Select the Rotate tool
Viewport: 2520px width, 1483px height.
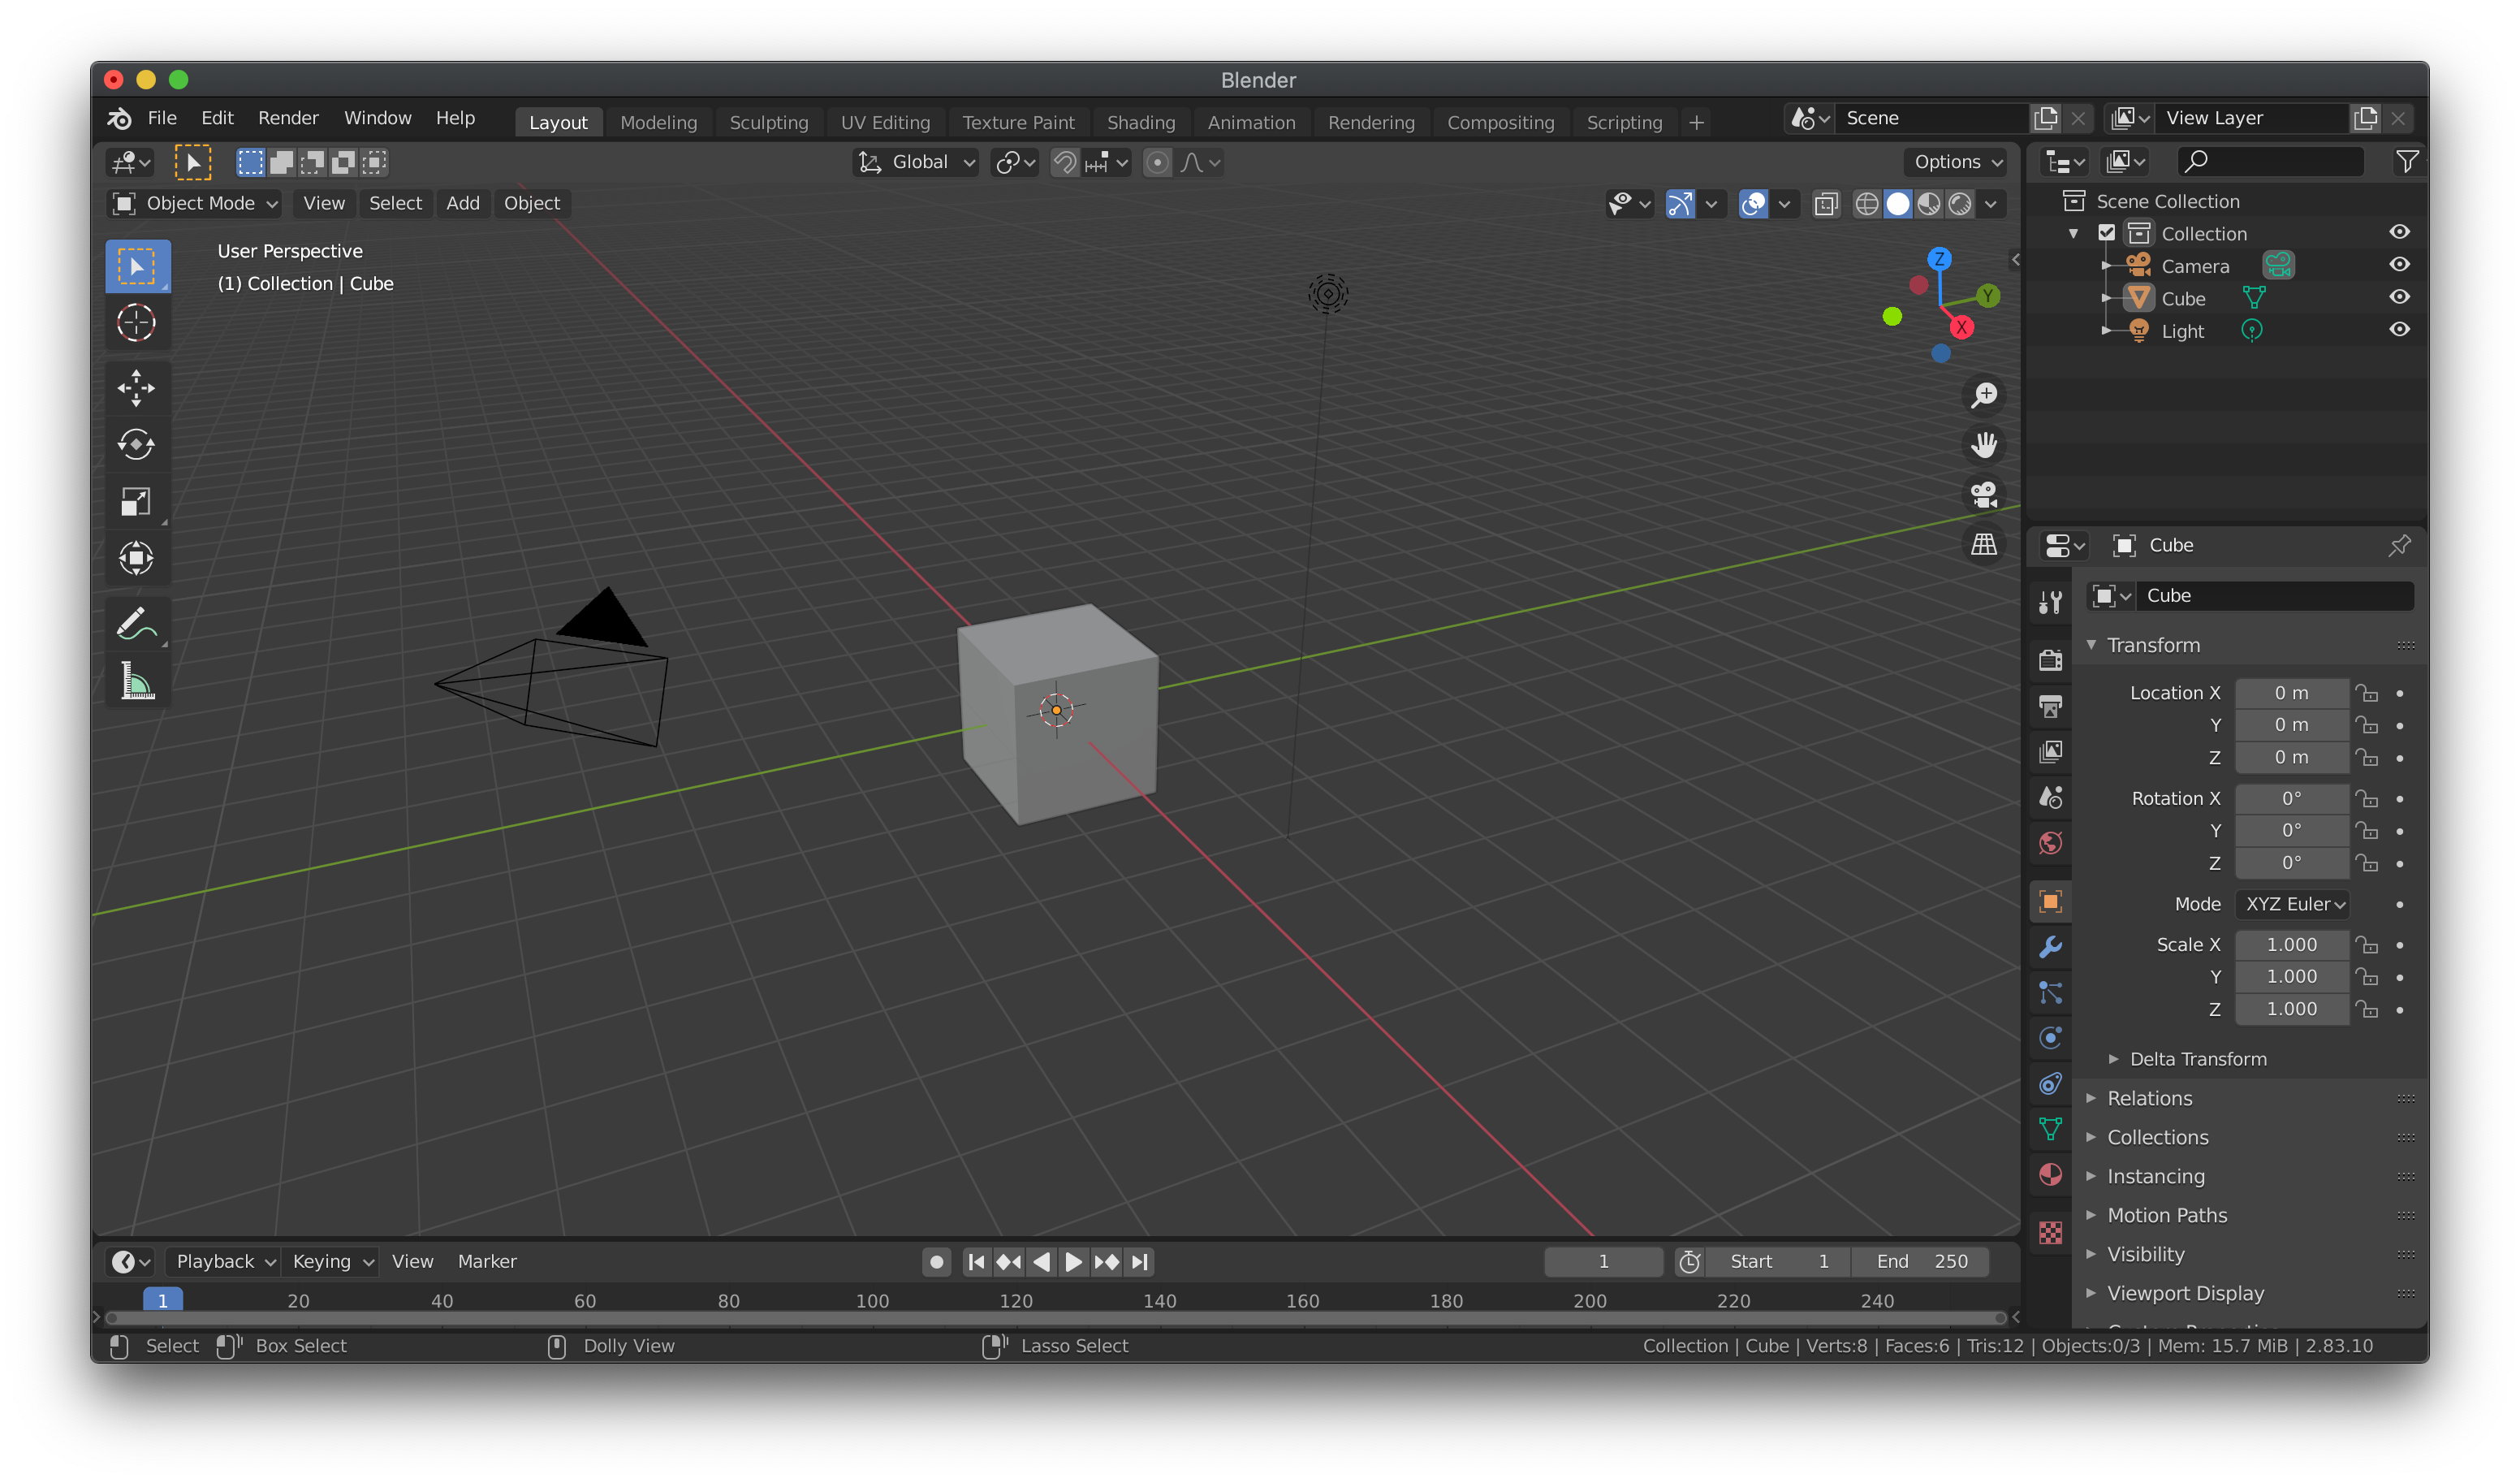click(x=136, y=444)
